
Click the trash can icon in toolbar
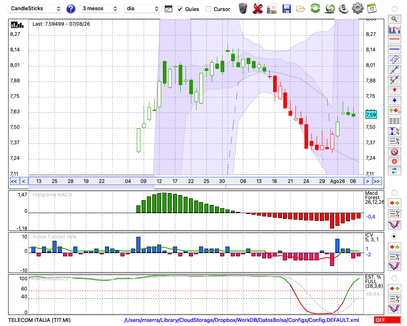[243, 9]
